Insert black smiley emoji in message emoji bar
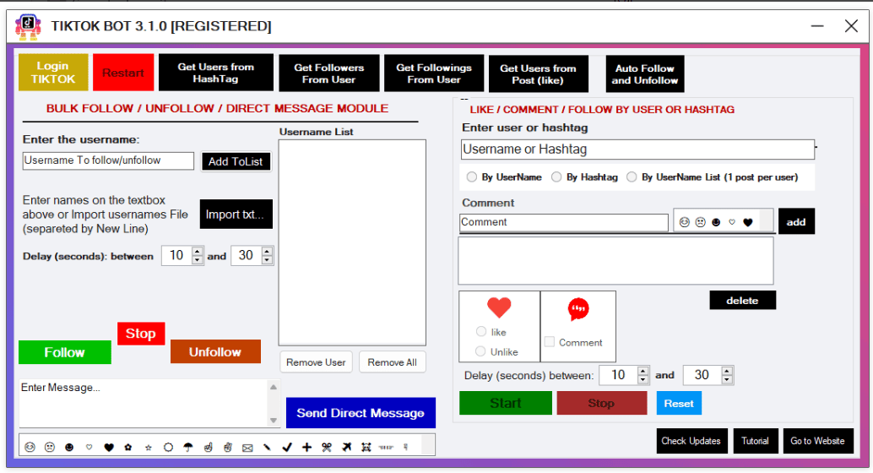Screen dimensions: 873x473 [x=69, y=447]
